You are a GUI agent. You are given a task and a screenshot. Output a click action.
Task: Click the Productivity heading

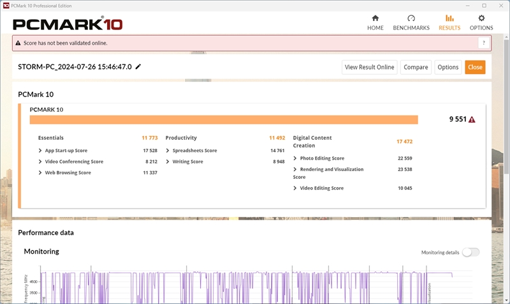pyautogui.click(x=181, y=138)
